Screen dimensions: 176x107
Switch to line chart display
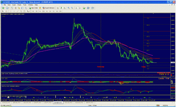pos(65,8)
